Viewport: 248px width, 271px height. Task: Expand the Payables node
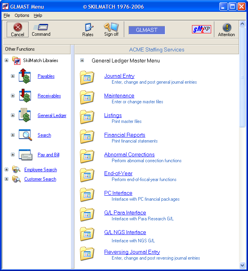pyautogui.click(x=13, y=76)
